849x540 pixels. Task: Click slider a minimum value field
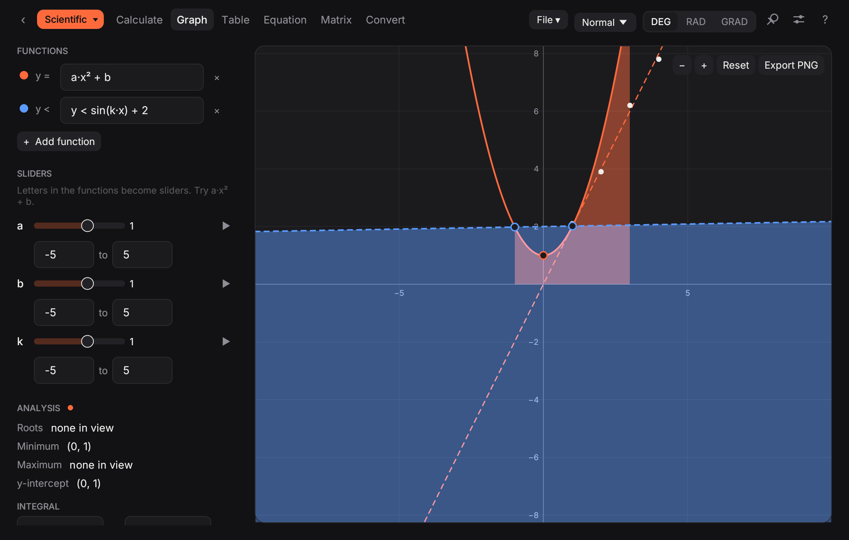64,255
